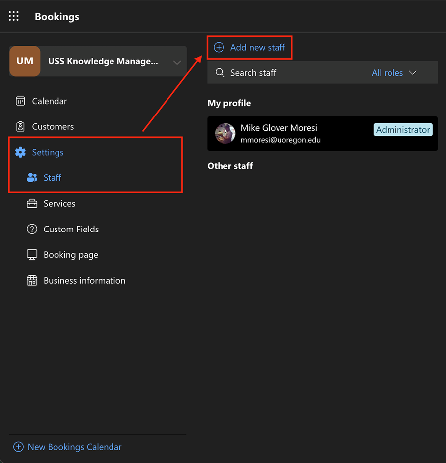Click the Custom Fields question mark icon
The width and height of the screenshot is (446, 463).
tap(32, 229)
